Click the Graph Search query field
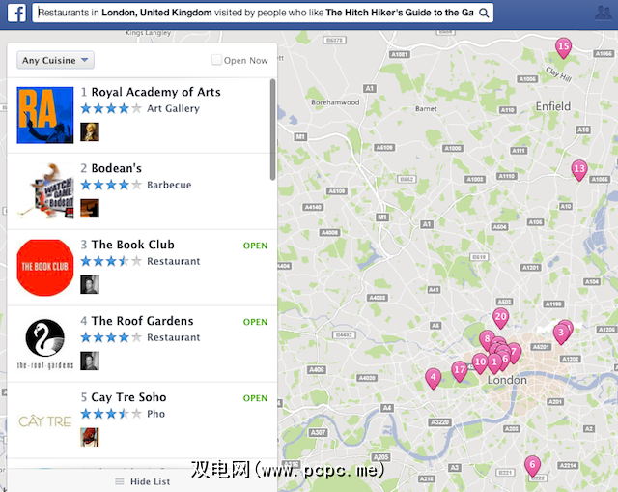The height and width of the screenshot is (492, 618). click(x=255, y=13)
